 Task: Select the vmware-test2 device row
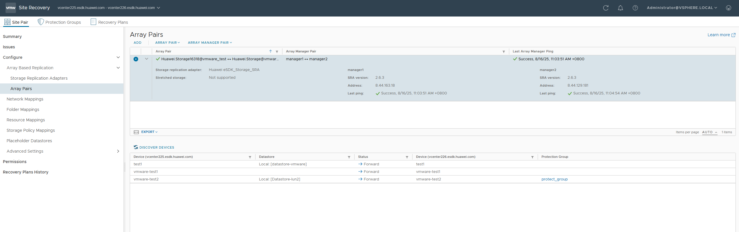tap(433, 179)
